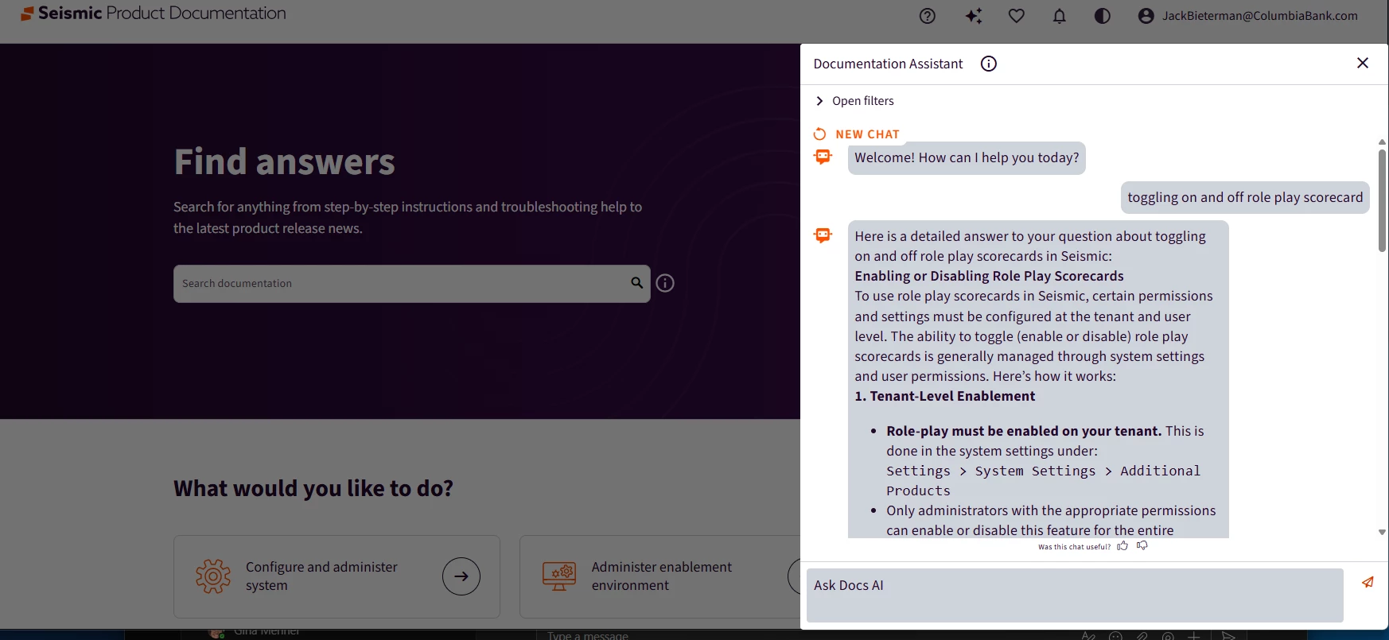Click the gear icon on Configure card
The image size is (1389, 640).
pyautogui.click(x=213, y=576)
